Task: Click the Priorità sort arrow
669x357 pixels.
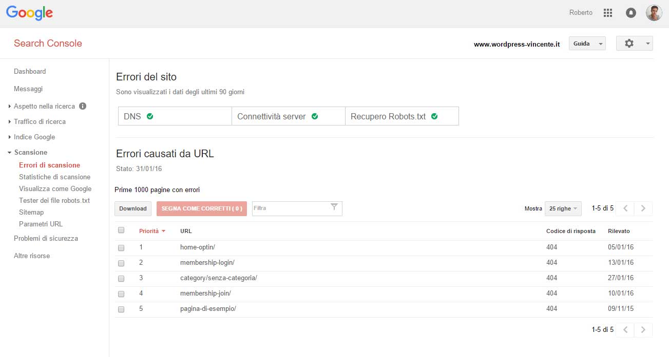Action: click(x=163, y=232)
